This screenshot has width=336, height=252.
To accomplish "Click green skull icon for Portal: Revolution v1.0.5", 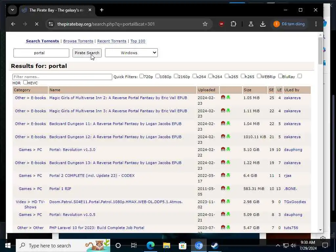I will pos(228,214).
